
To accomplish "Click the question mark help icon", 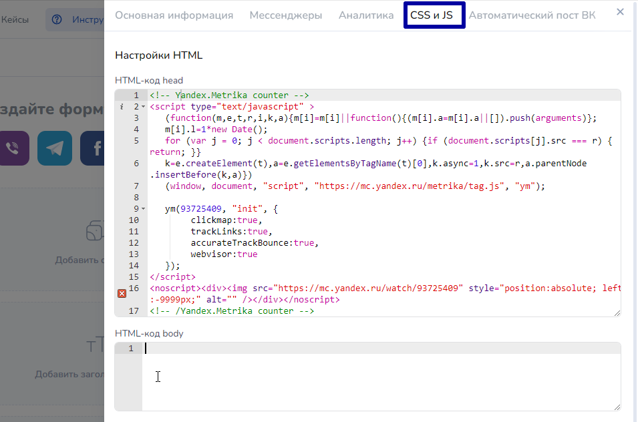I will tap(58, 20).
